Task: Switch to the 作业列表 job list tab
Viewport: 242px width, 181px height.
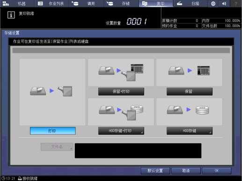Action: click(x=52, y=3)
